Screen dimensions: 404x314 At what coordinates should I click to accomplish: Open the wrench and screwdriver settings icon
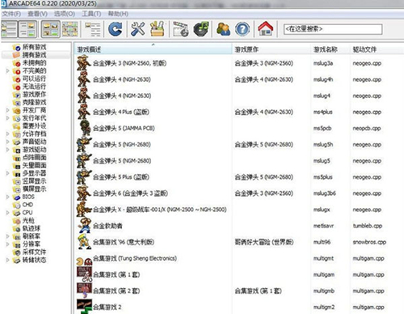point(137,29)
